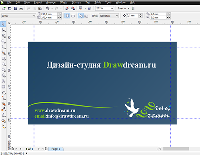Click the duplicate distance X 5,0 mm field
Image resolution: width=200 pixels, height=155 pixels.
pos(158,14)
